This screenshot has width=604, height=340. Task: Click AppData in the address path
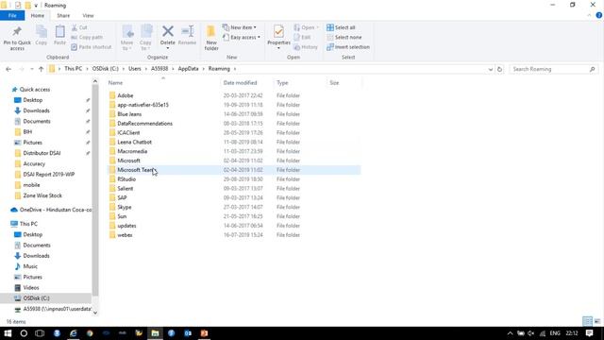click(x=189, y=69)
